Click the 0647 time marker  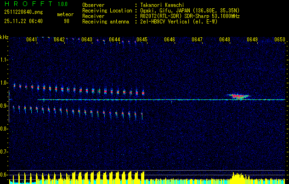197,40
